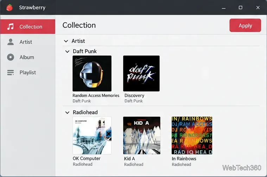The width and height of the screenshot is (267, 177).
Task: Click the disc icon beside Album
Action: [11, 57]
